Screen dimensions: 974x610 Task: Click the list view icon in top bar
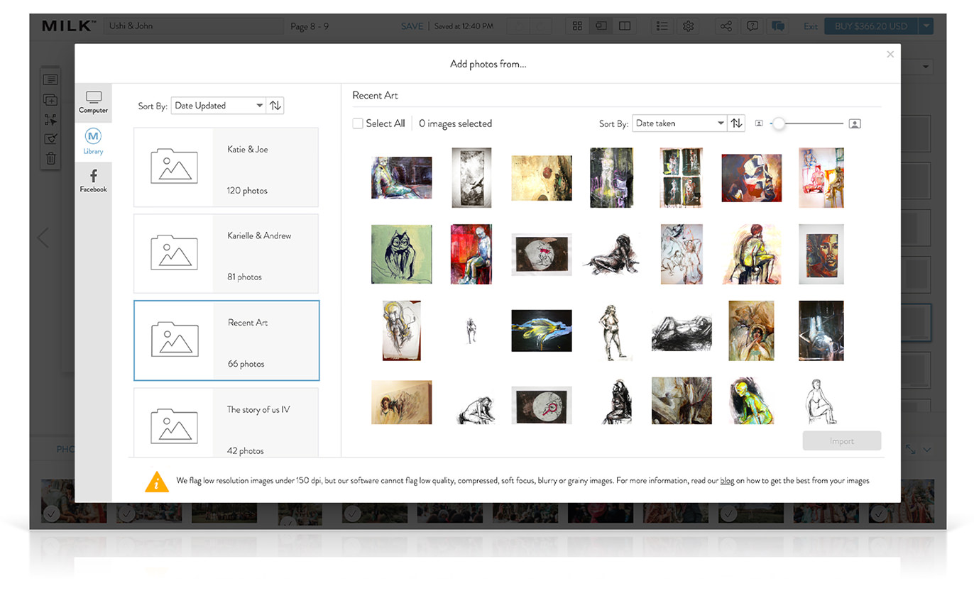[662, 26]
